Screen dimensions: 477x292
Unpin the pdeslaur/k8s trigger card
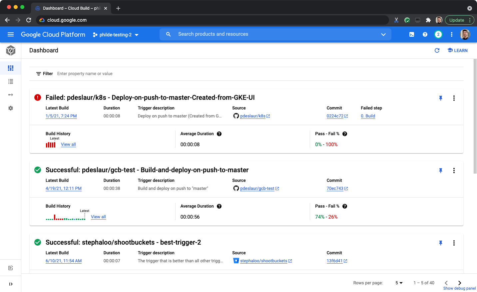(x=441, y=98)
